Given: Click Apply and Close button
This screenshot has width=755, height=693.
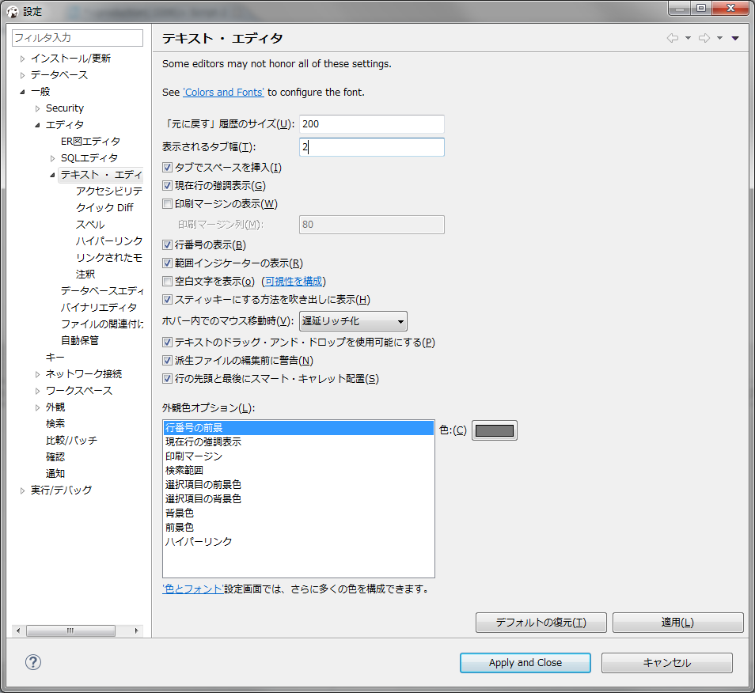Looking at the screenshot, I should 525,663.
